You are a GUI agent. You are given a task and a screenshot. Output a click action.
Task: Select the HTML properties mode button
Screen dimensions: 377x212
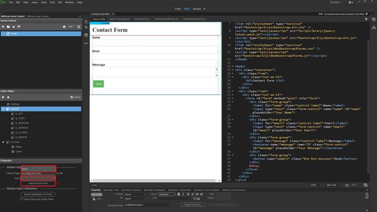97,195
